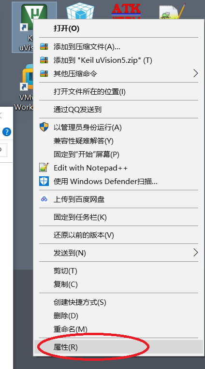The height and width of the screenshot is (369, 205).
Task: Choose 添加到 "Keil uVision5.zip" (T) entry
Action: [x=118, y=60]
